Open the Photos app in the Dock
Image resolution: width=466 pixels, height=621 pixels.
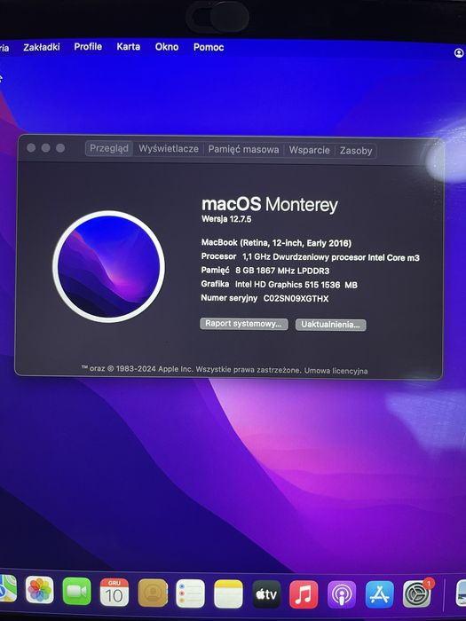39,590
